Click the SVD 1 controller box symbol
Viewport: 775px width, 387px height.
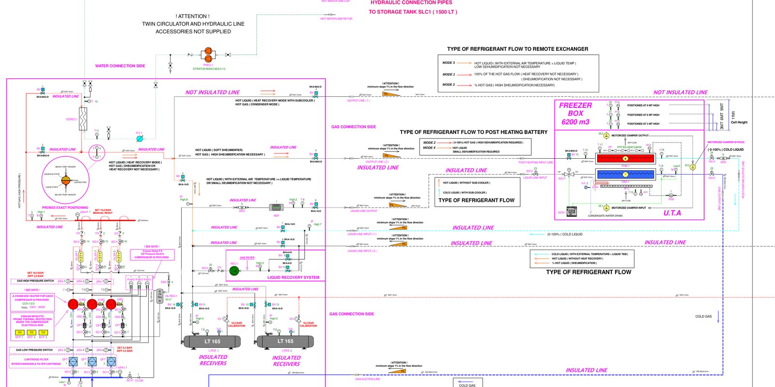(x=572, y=211)
